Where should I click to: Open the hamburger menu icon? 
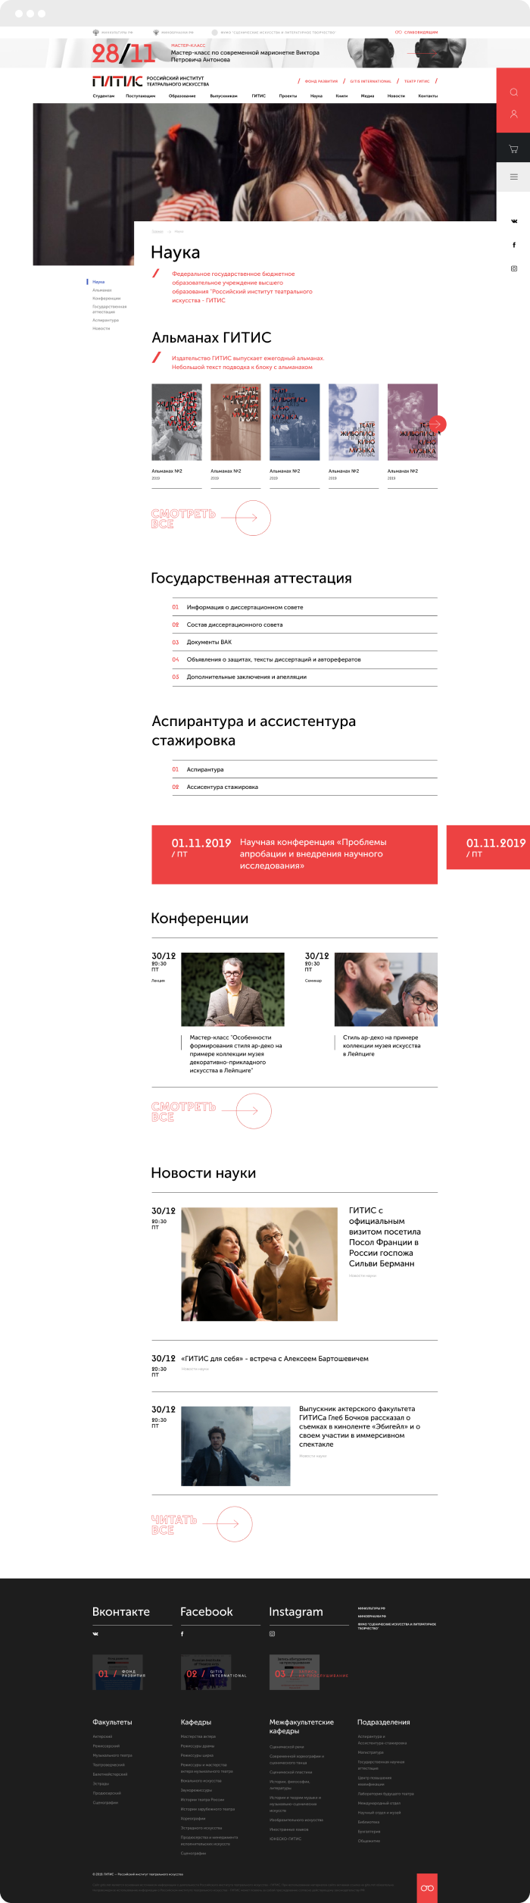click(x=513, y=177)
